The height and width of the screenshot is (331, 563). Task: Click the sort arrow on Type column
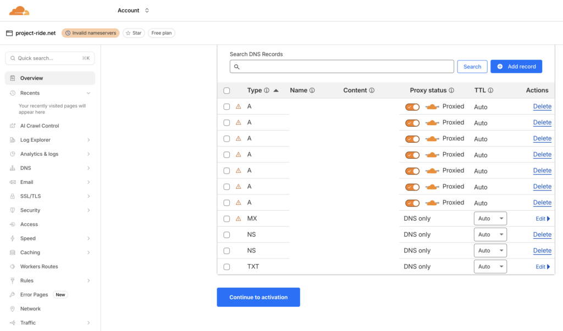pyautogui.click(x=276, y=91)
